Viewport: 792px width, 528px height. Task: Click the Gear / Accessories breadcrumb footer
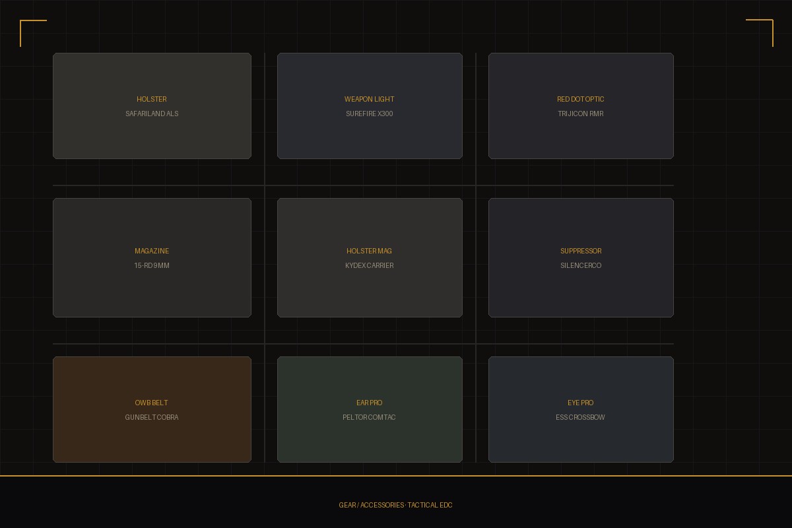click(396, 505)
